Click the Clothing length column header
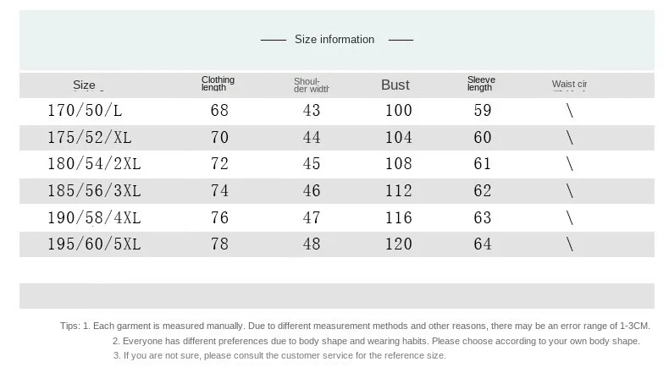 (218, 84)
